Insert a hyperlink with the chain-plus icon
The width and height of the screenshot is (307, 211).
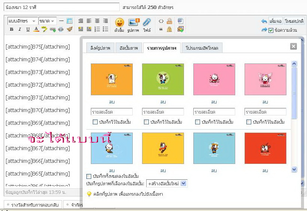52,30
